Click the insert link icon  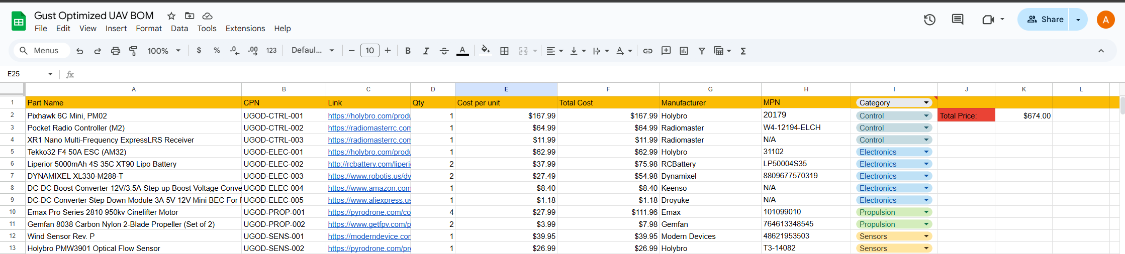[647, 51]
